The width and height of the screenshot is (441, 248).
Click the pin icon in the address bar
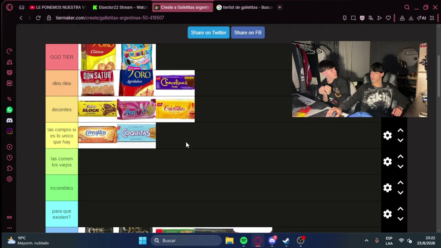click(345, 18)
